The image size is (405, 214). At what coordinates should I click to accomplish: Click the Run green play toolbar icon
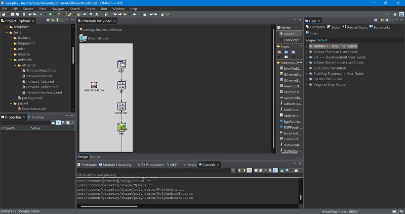coord(50,15)
